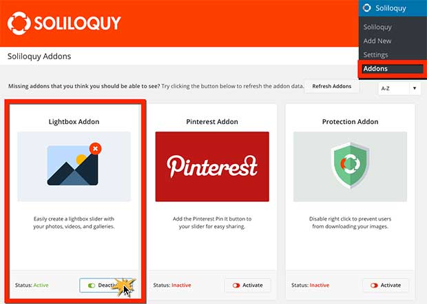
Task: Toggle the green Deactivate switch for Lightbox
Action: click(92, 285)
